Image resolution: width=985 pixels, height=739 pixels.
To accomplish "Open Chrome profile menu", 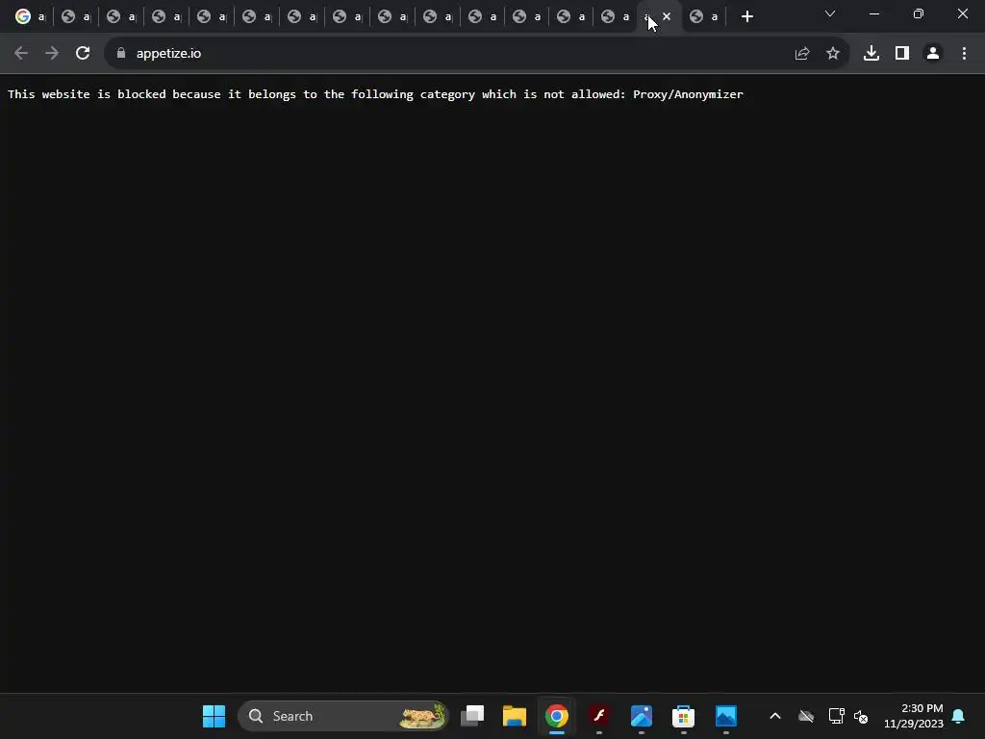I will pyautogui.click(x=933, y=54).
